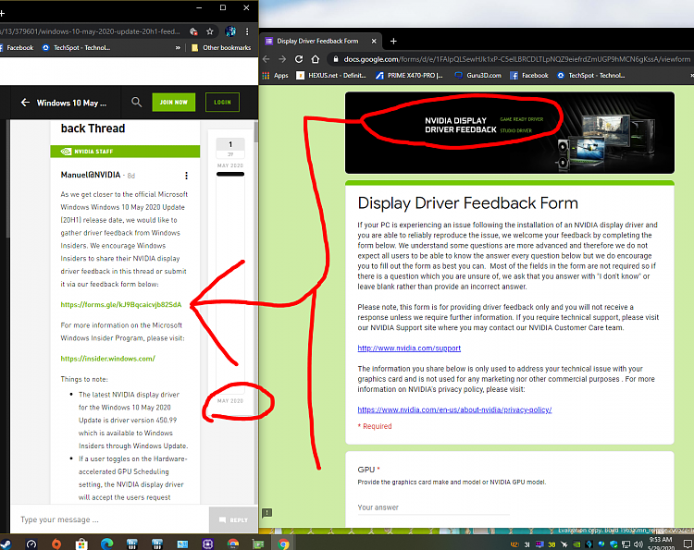Open the insider.windows.com link

click(x=108, y=359)
